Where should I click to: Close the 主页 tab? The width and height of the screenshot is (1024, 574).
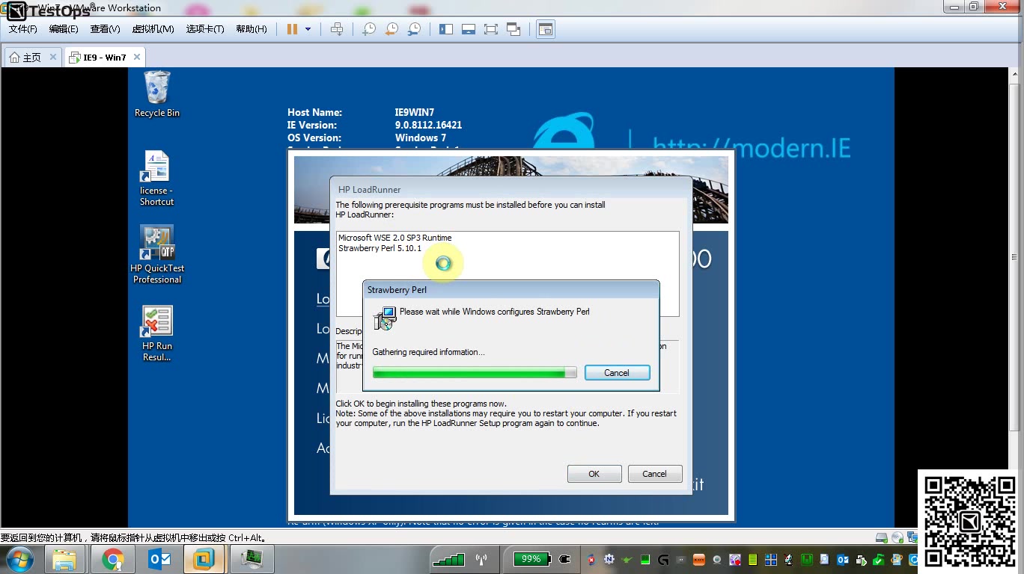click(53, 57)
